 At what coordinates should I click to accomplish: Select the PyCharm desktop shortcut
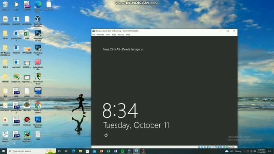[27, 136]
